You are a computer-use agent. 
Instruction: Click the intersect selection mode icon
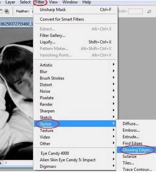(7, 11)
